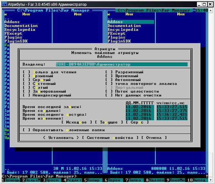This screenshot has width=215, height=184.
Task: Click the 'Сброс' time button
Action: coord(137,122)
